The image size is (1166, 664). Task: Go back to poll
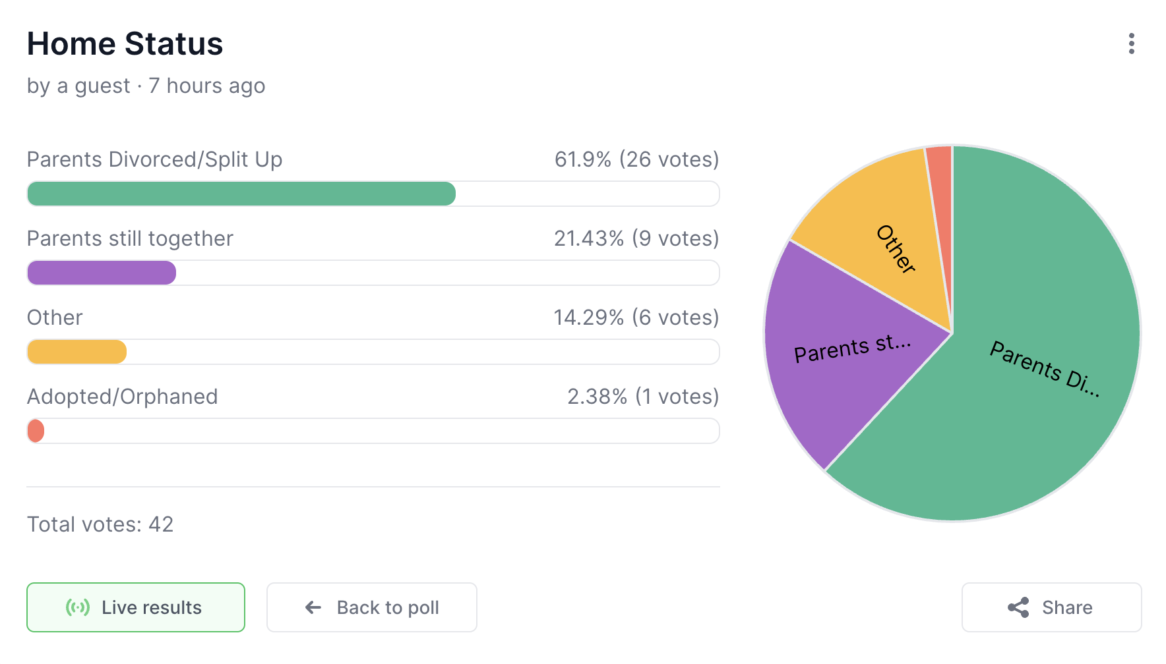[x=371, y=607]
